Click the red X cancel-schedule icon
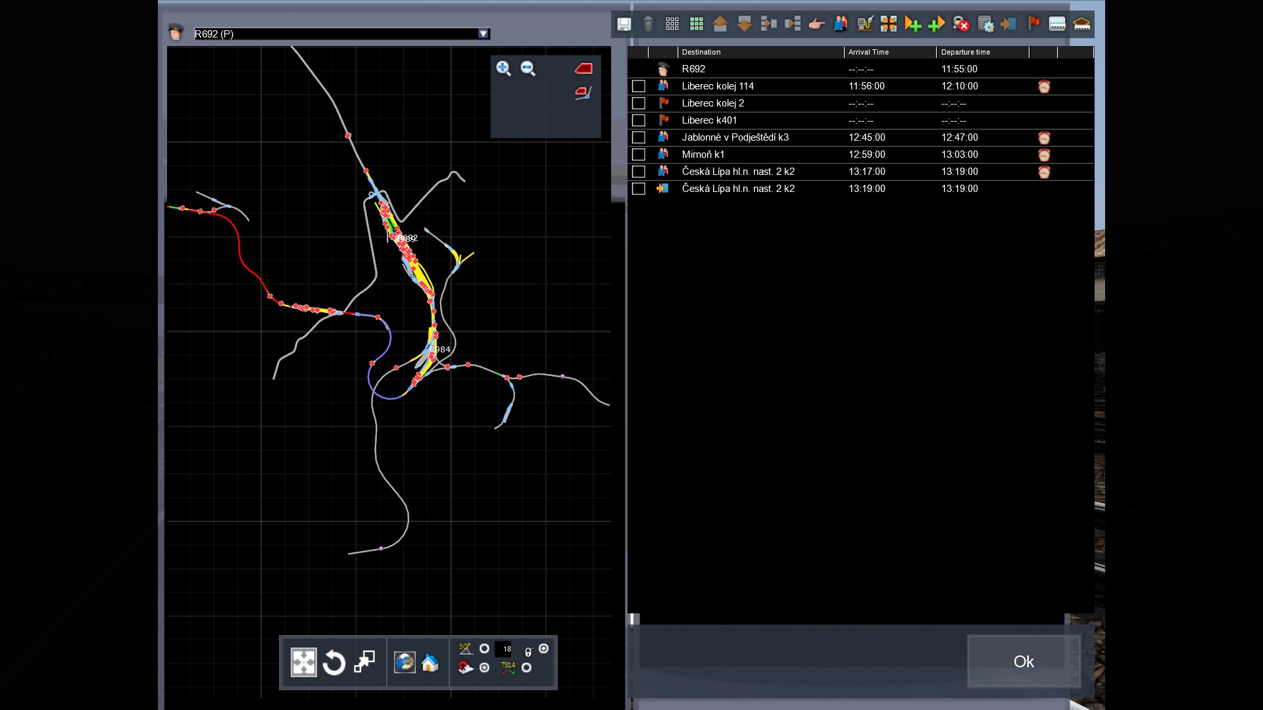 click(962, 24)
